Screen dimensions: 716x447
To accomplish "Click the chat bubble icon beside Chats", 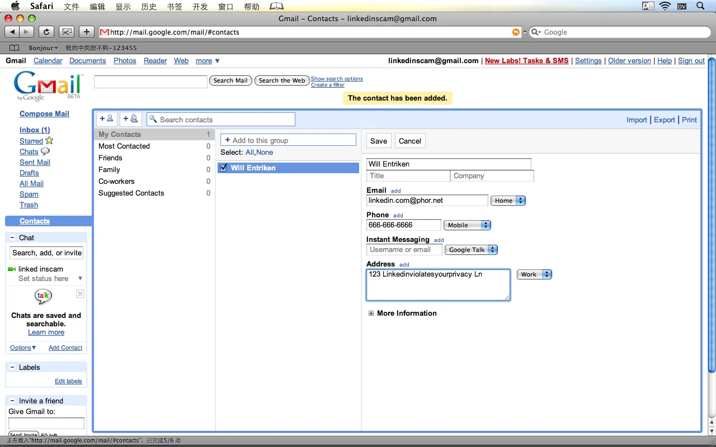I will point(45,151).
